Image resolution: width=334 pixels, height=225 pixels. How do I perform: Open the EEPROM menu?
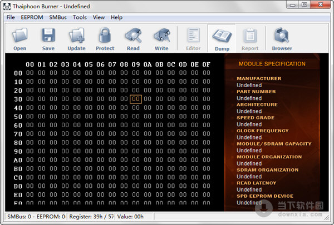pyautogui.click(x=32, y=17)
